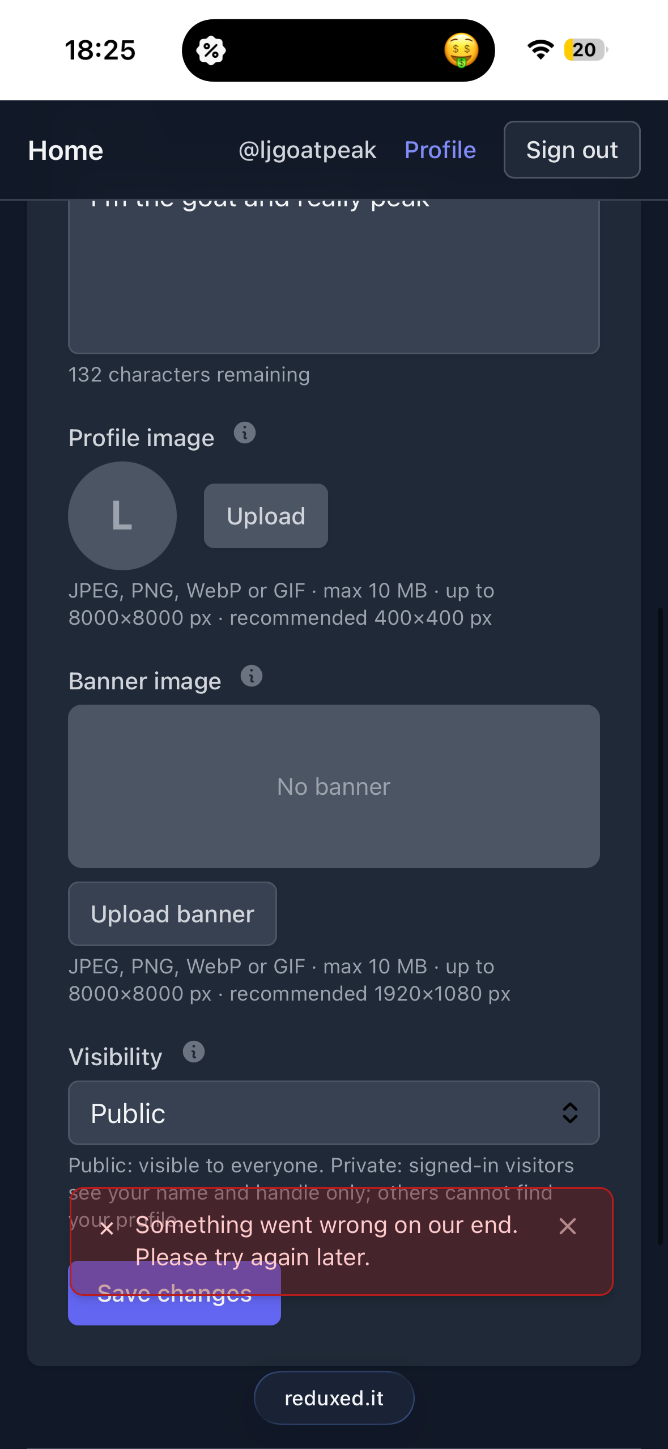668x1449 pixels.
Task: Open Banner image info icon
Action: [252, 676]
